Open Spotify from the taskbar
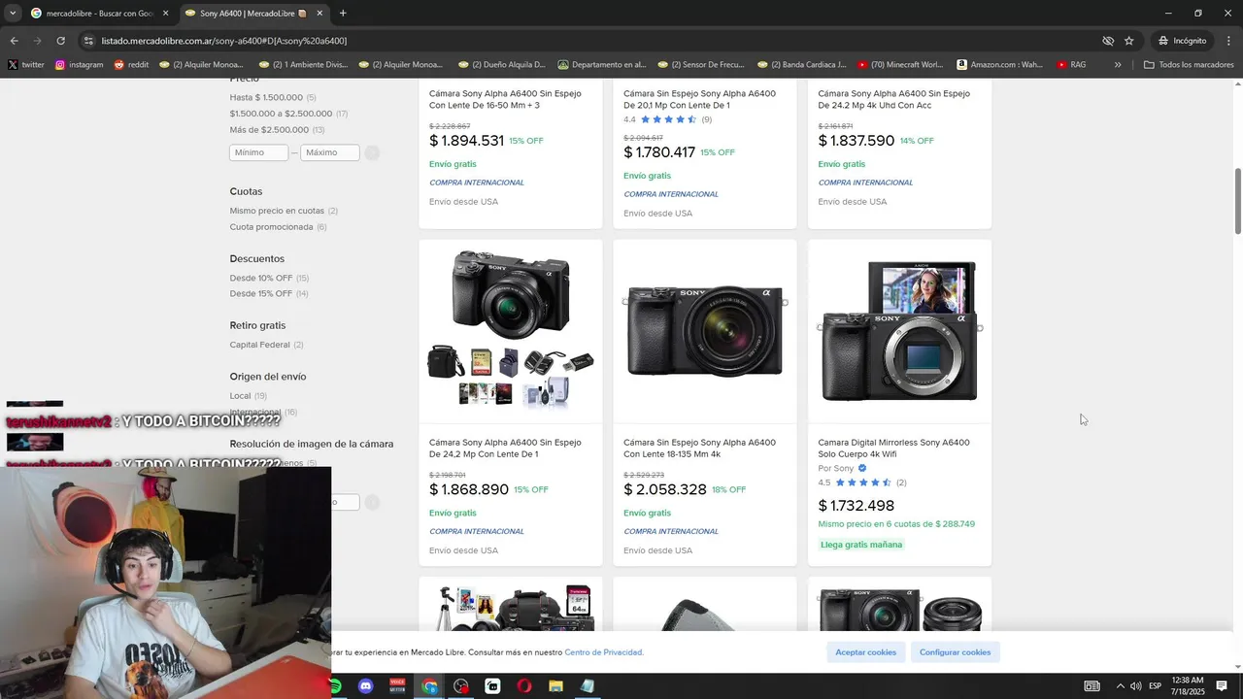The height and width of the screenshot is (699, 1243). point(335,686)
